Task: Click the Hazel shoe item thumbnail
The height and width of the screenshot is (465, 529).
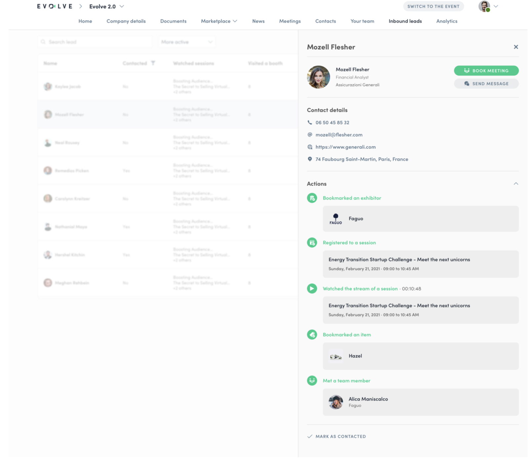Action: point(336,356)
